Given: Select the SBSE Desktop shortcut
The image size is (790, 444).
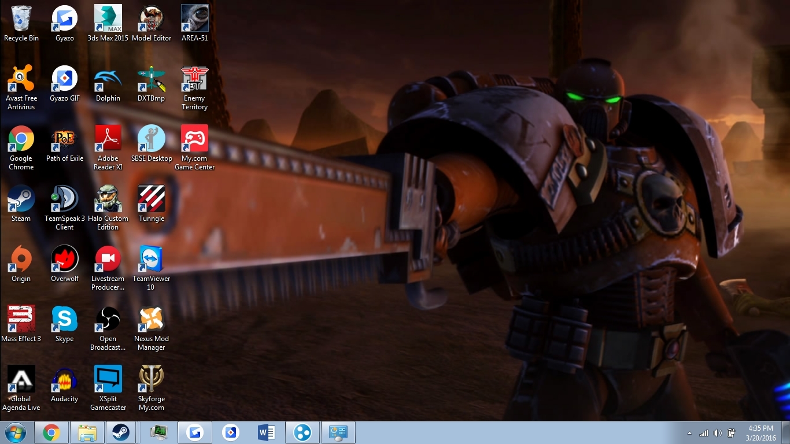Looking at the screenshot, I should coord(152,144).
